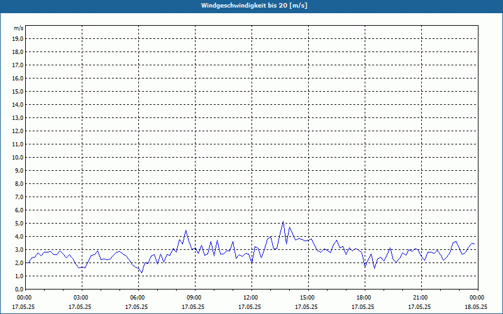Screen dimensions: 503x314
Task: Click the 6,0 y-axis label
Action: point(19,210)
